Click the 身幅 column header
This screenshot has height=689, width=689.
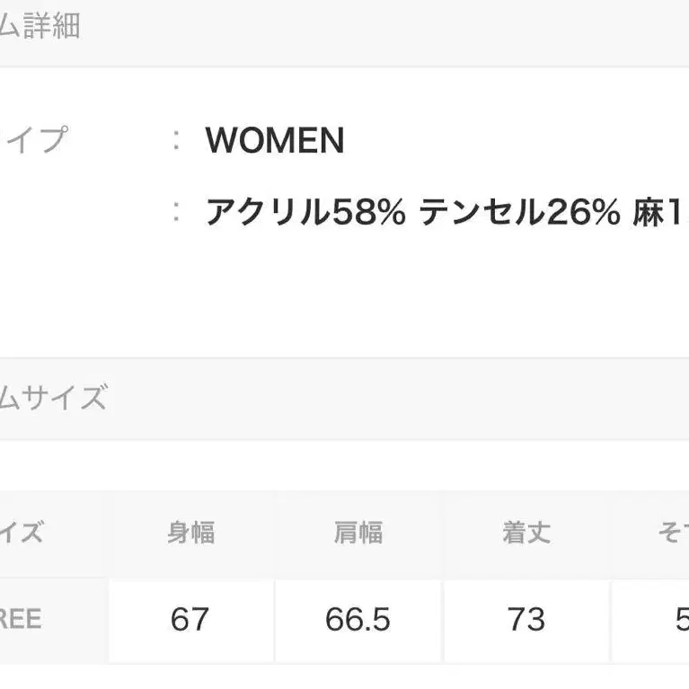tap(190, 533)
